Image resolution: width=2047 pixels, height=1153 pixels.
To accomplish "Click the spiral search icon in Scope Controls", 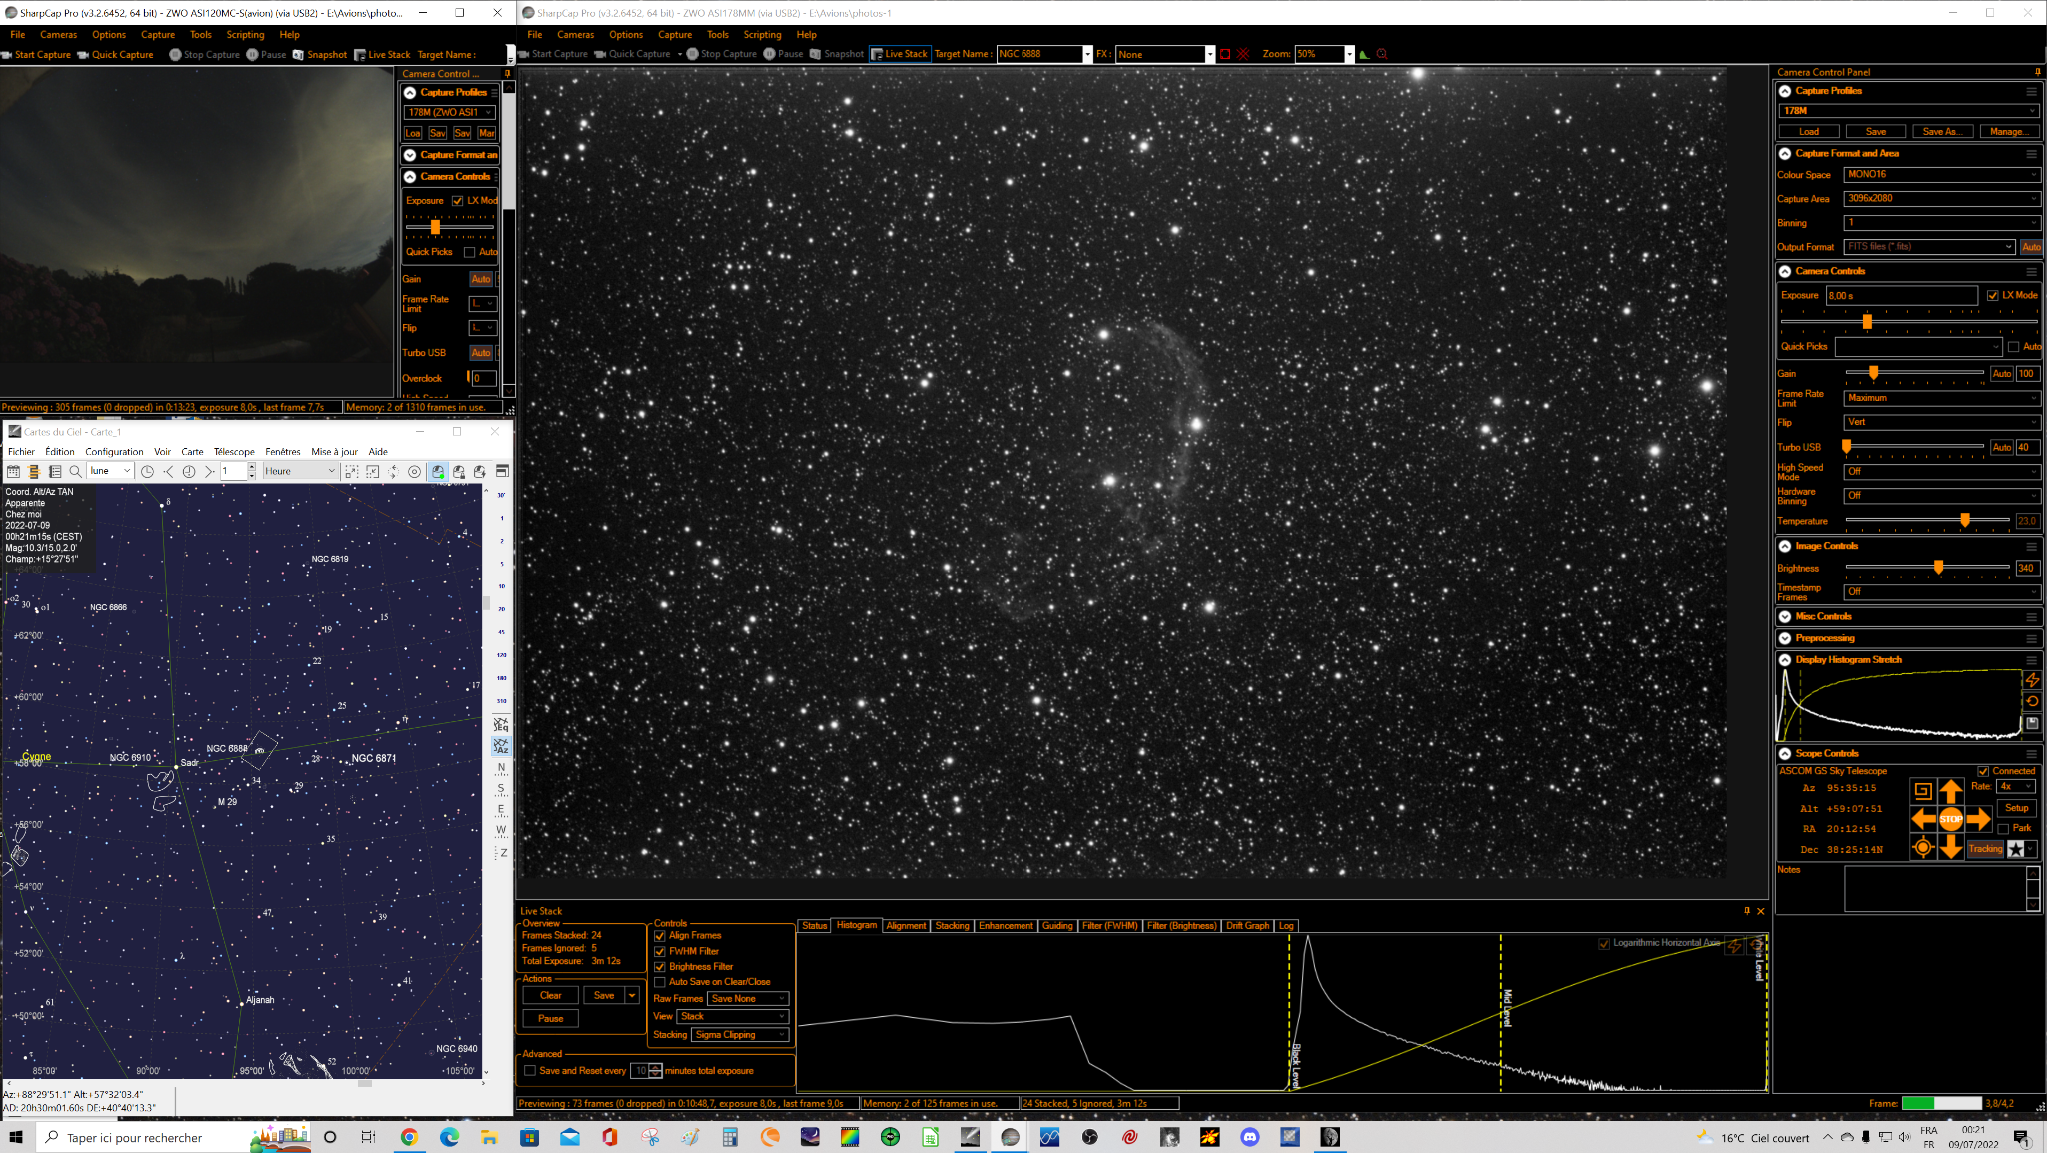I will point(1922,791).
